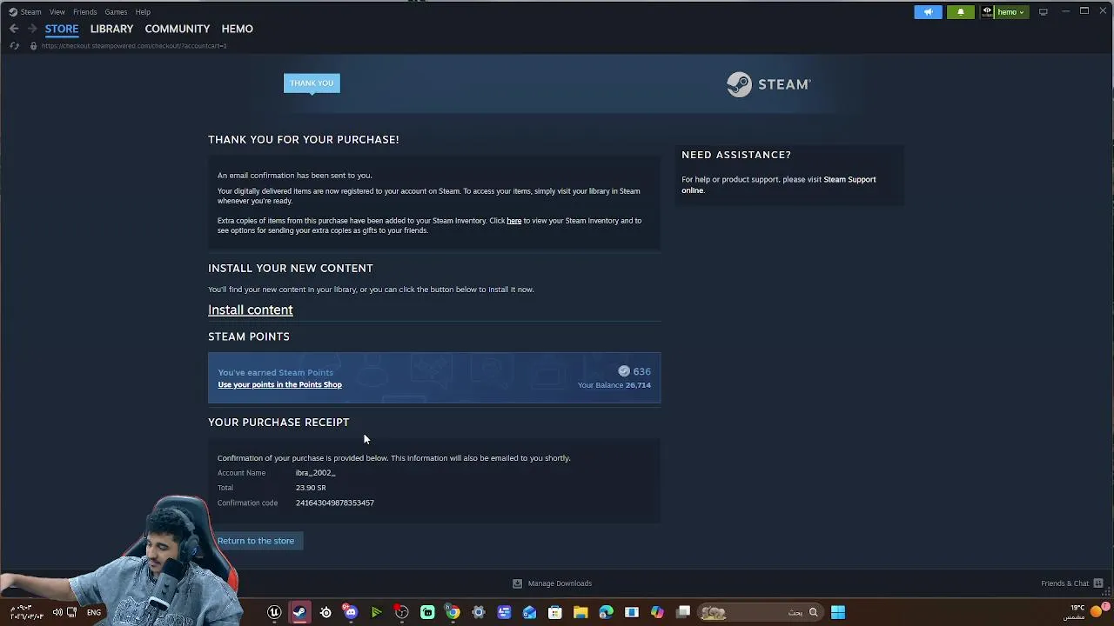Click the weather widget in the taskbar
1114x626 pixels.
(x=1087, y=612)
